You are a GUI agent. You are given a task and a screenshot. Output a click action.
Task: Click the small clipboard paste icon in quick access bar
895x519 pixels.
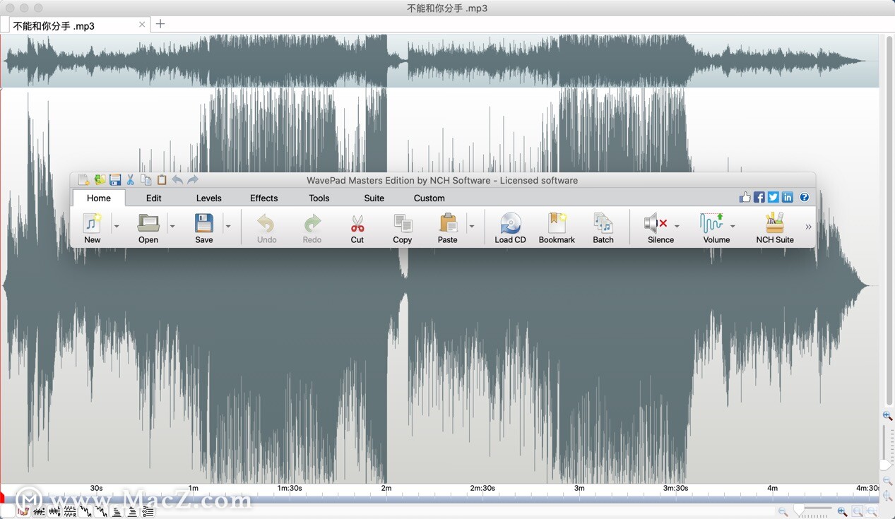tap(162, 180)
